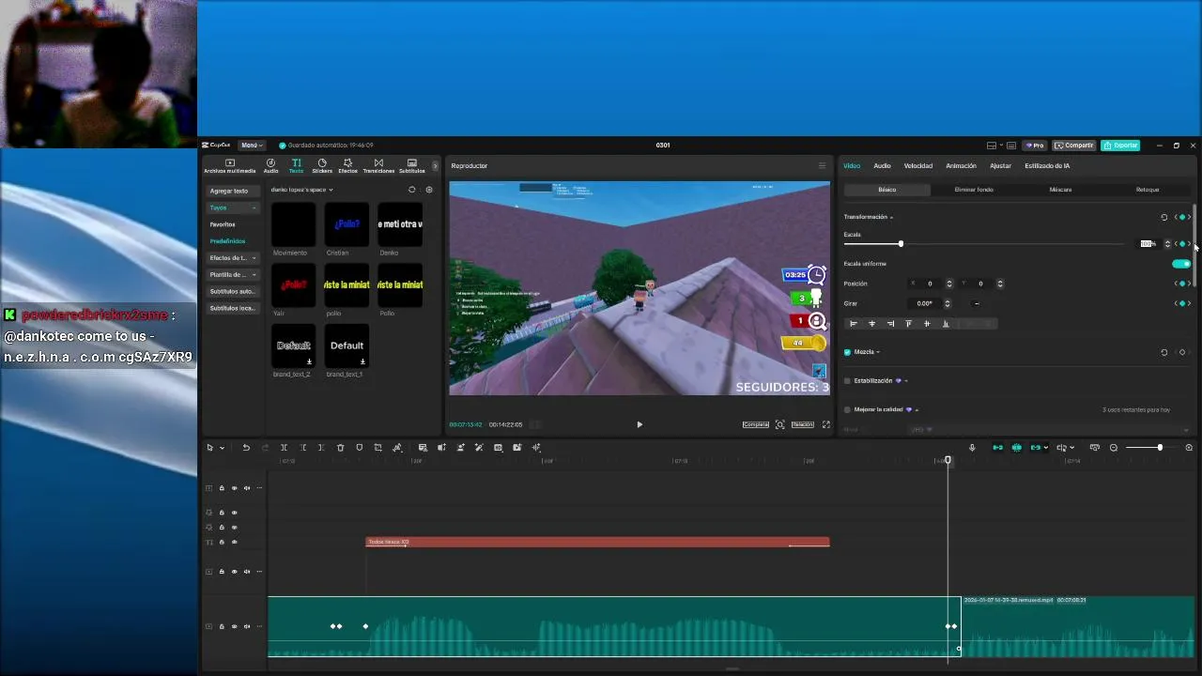Click the split clip icon
1202x676 pixels.
pos(284,448)
